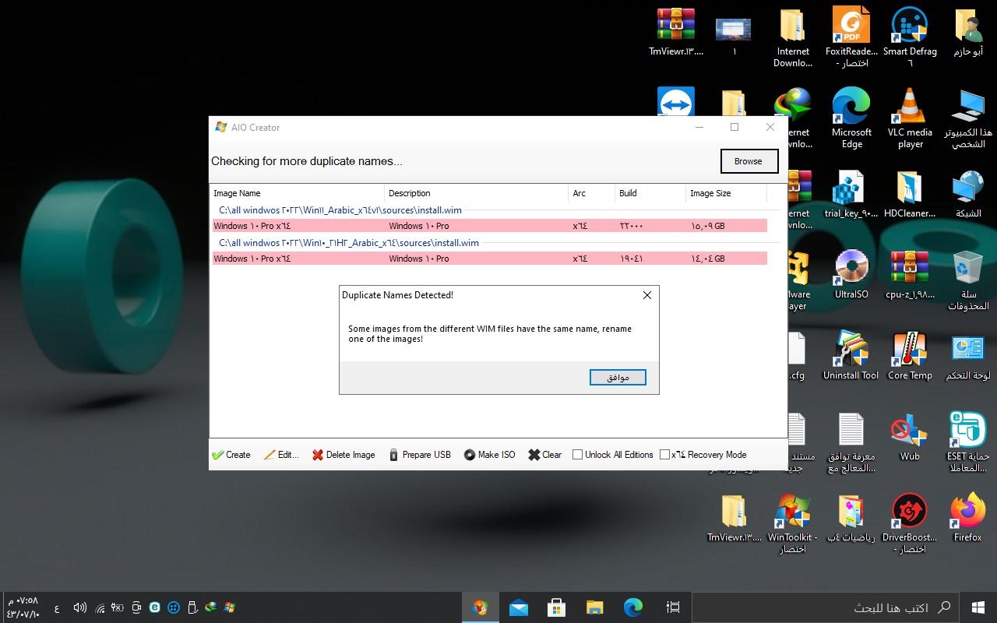Image resolution: width=997 pixels, height=623 pixels.
Task: Click Delete Image with the red X icon
Action: click(343, 455)
